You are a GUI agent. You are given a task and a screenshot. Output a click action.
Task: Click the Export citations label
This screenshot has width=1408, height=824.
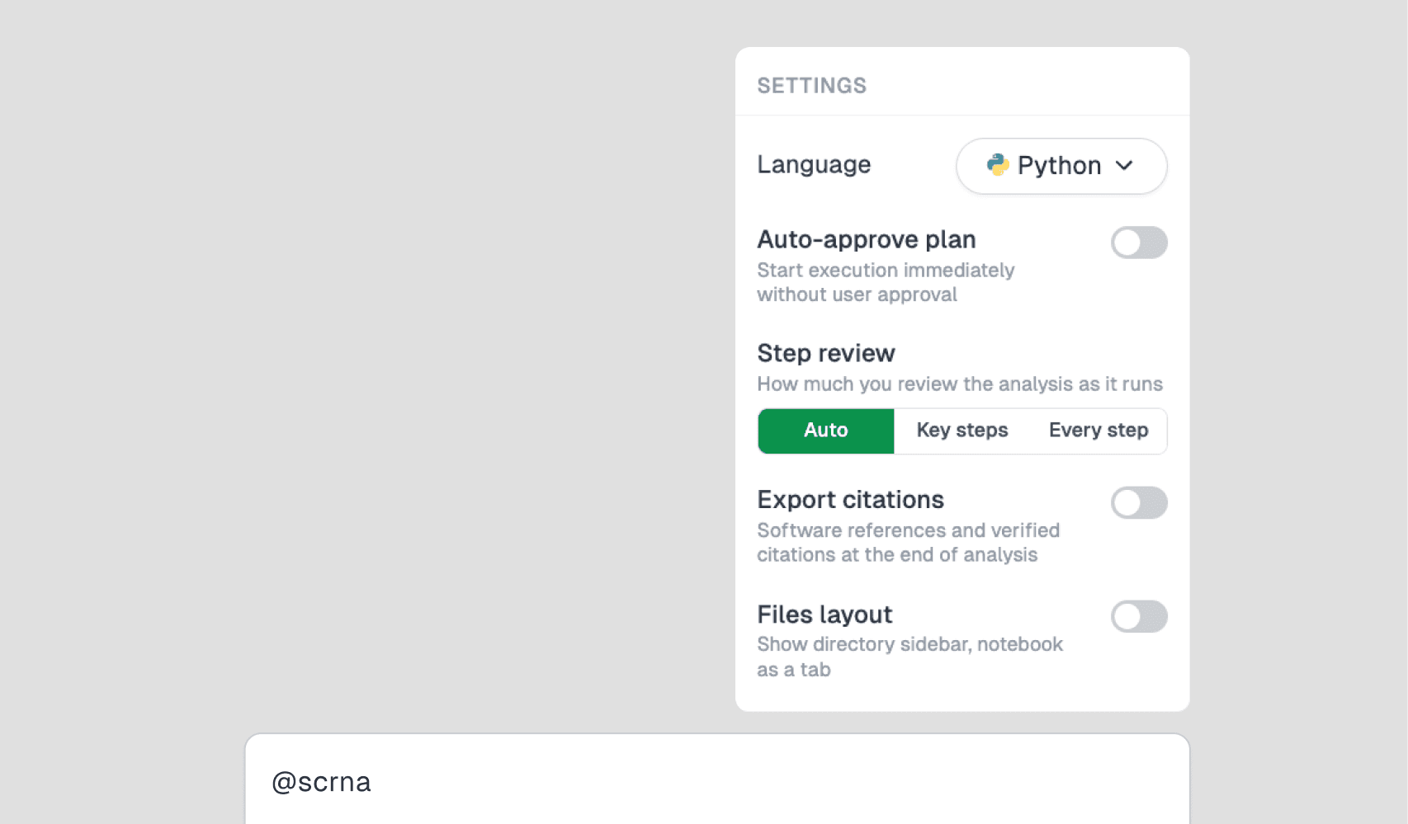coord(851,500)
